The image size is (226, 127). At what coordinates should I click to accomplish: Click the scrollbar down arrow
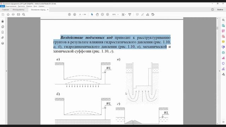click(218, 123)
